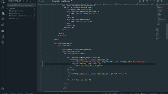Refresh the source control view
This screenshot has height=94, width=168.
point(30,1)
